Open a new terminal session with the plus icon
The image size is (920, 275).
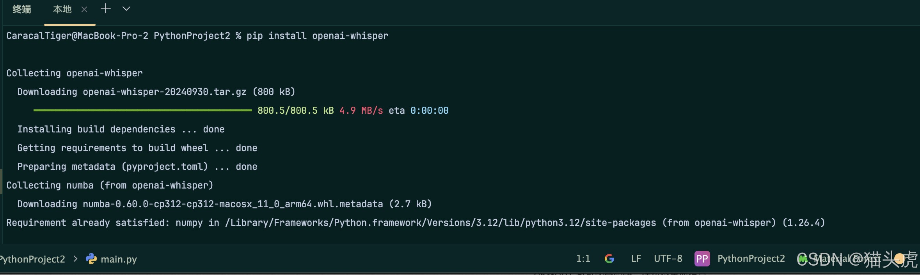(x=106, y=8)
